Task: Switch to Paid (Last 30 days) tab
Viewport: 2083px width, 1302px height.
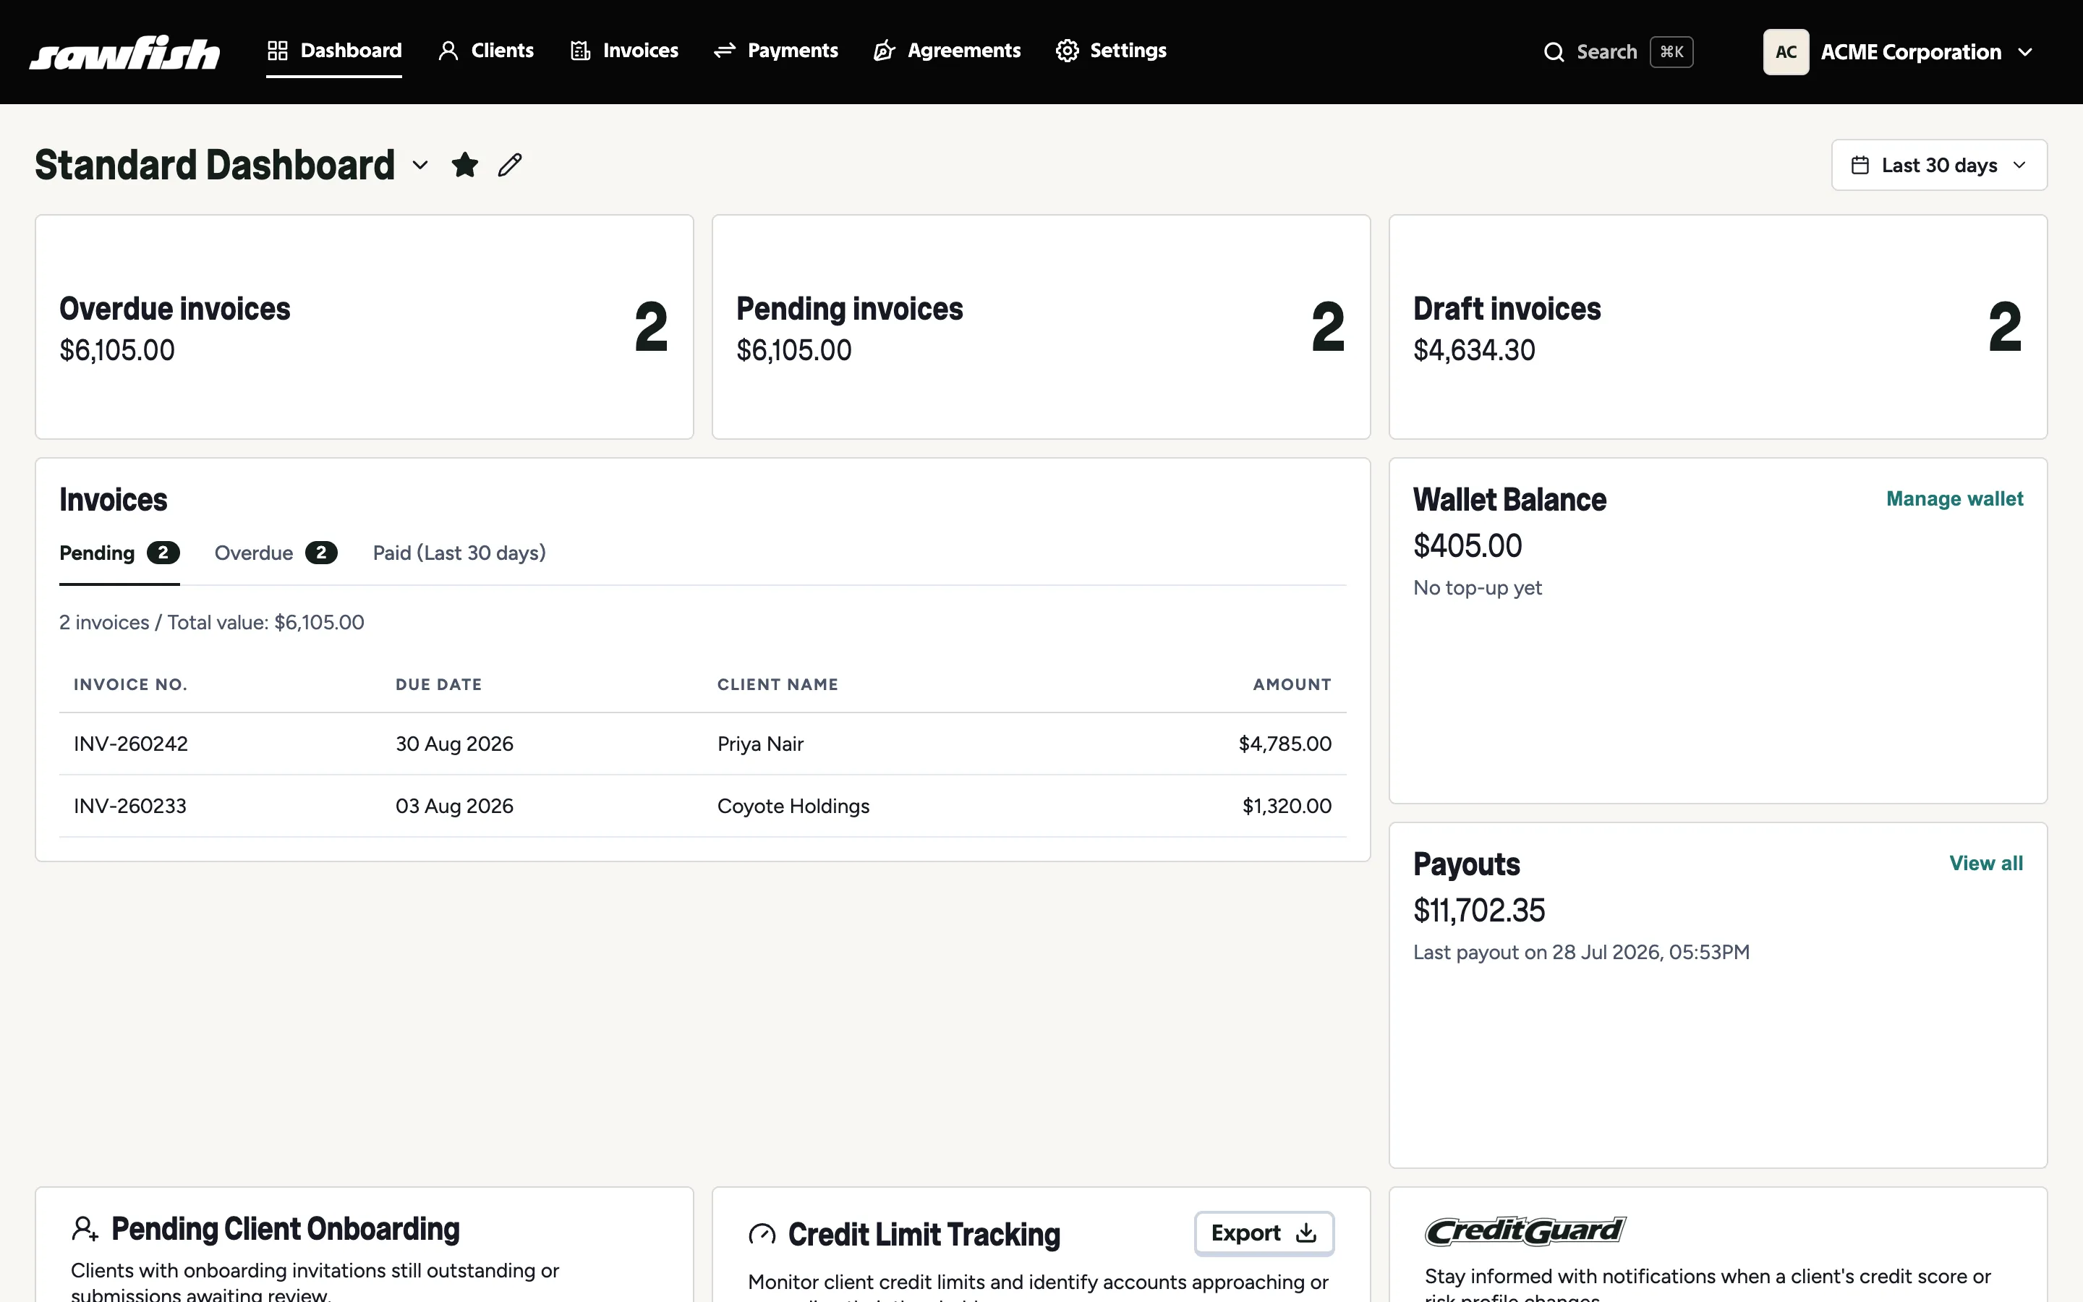Action: click(459, 553)
